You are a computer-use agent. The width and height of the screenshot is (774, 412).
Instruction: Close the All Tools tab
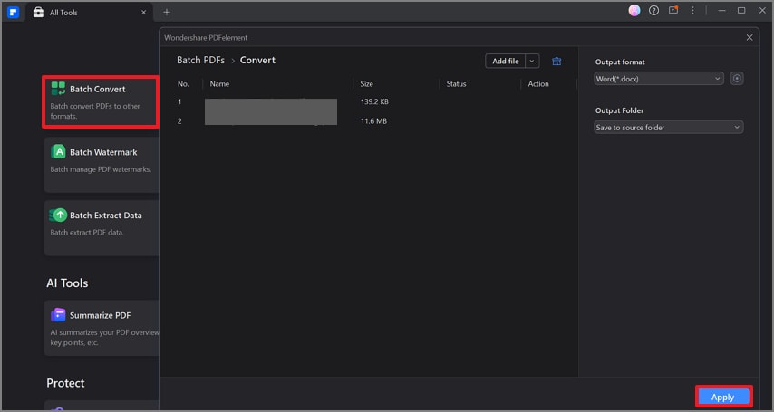pos(143,13)
